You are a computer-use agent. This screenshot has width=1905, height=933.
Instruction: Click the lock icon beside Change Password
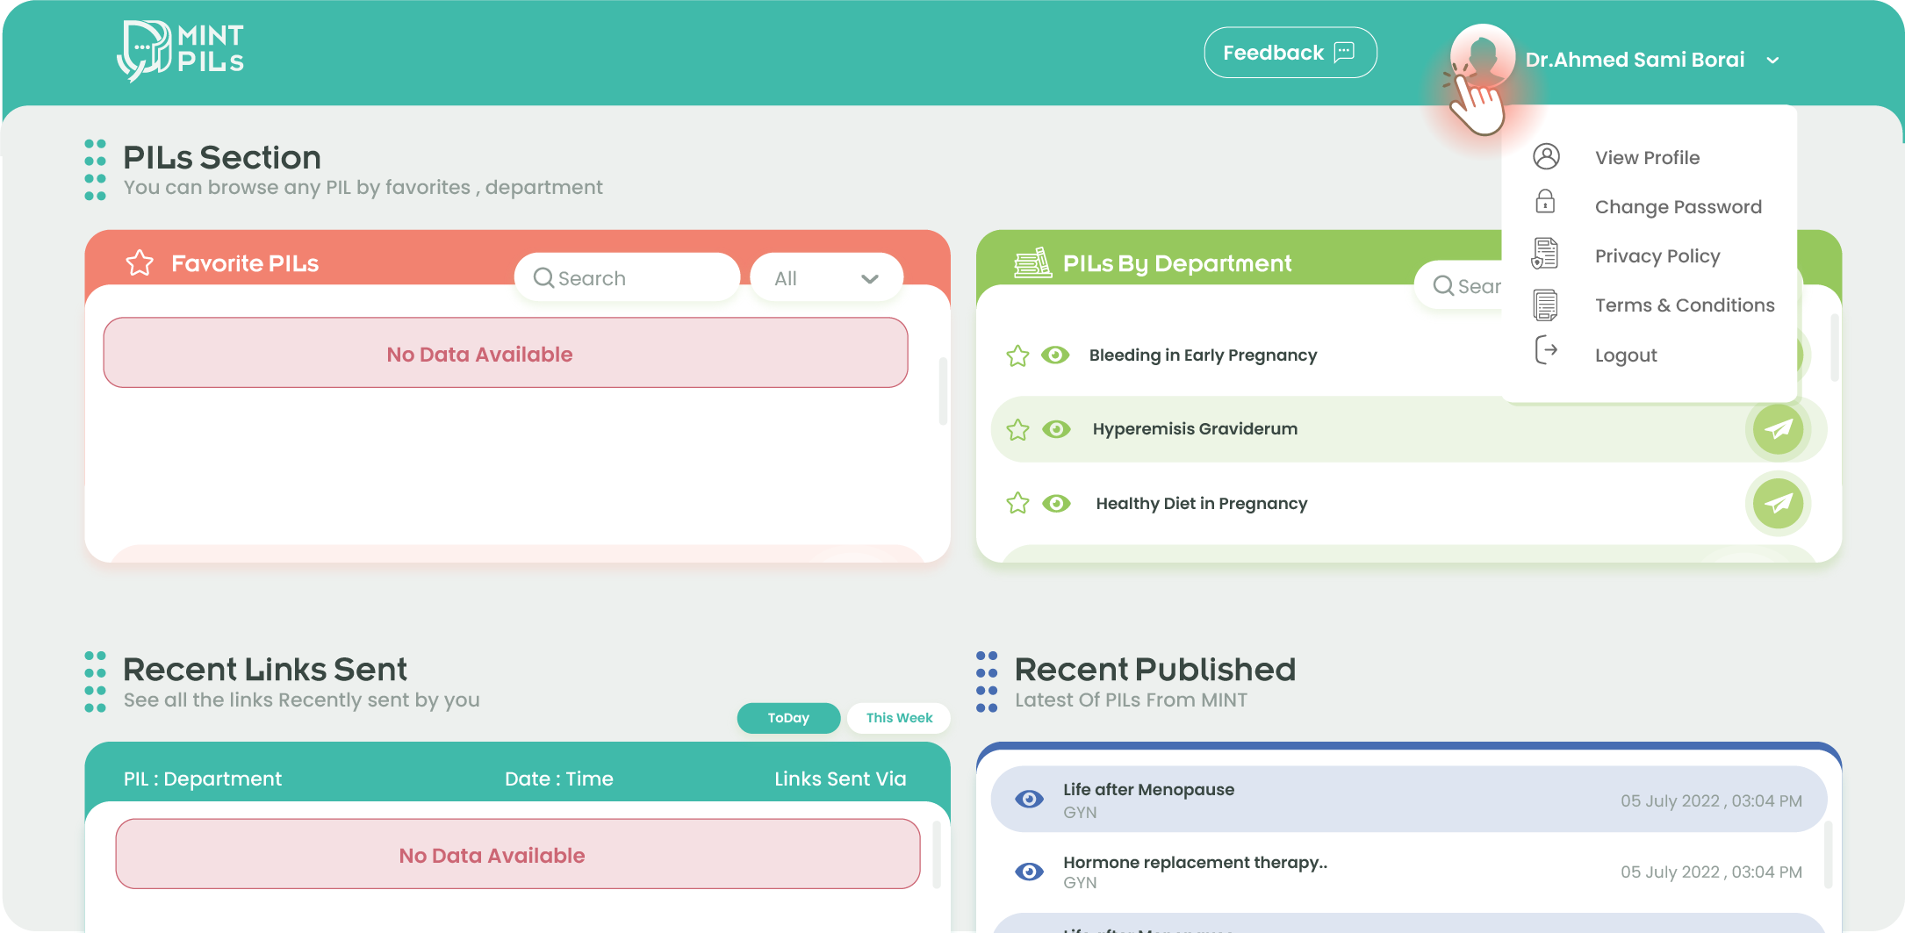point(1545,203)
